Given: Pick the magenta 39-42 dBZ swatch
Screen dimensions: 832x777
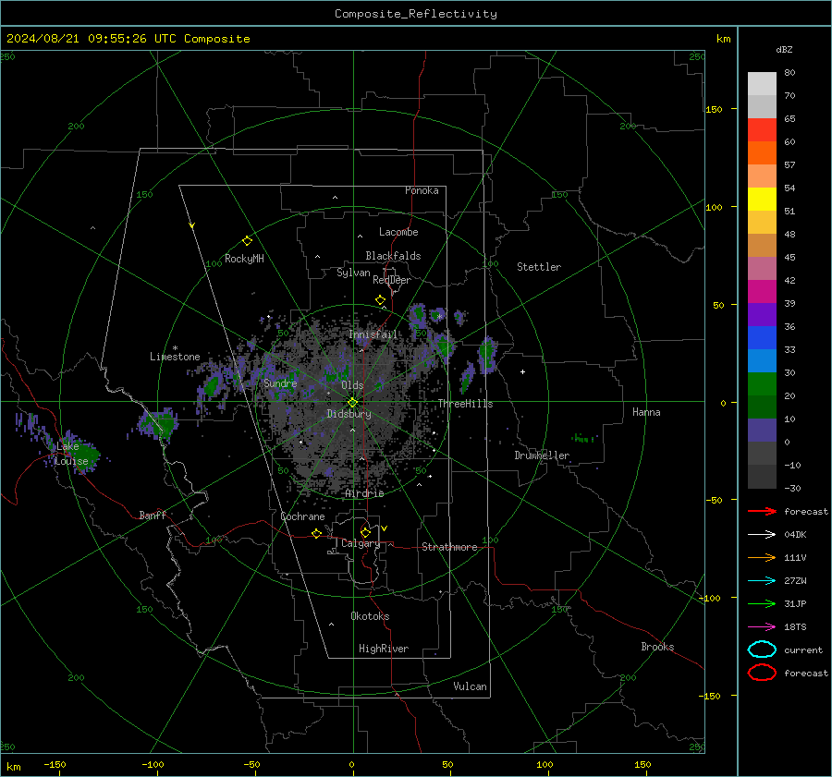Looking at the screenshot, I should (762, 292).
